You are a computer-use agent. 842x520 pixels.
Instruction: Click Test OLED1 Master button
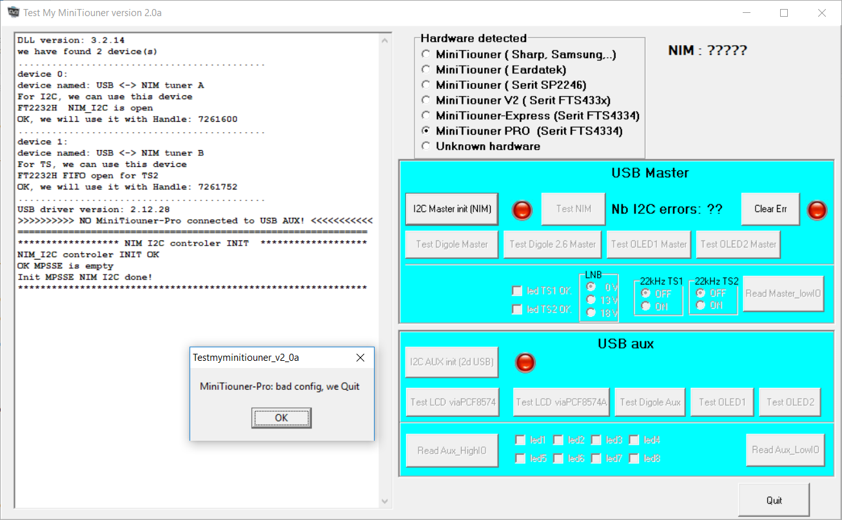649,244
